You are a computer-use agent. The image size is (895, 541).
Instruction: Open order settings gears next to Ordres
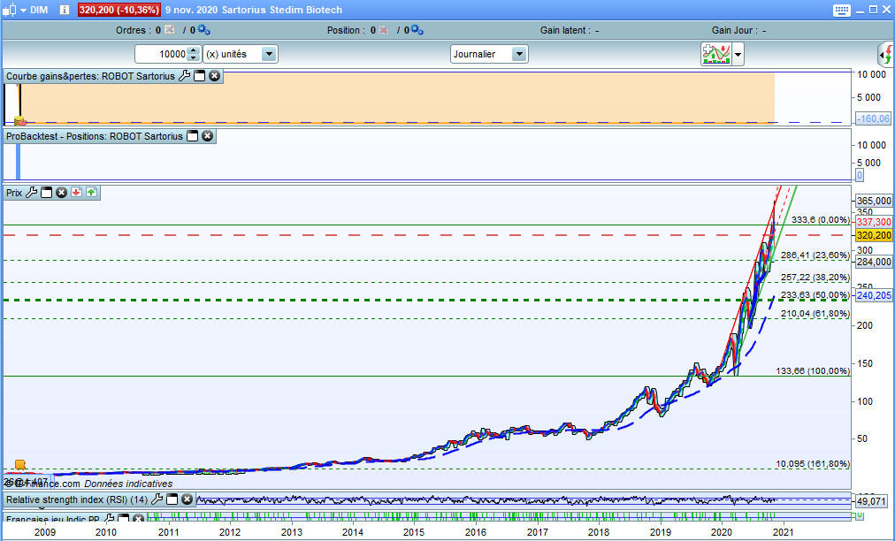pyautogui.click(x=203, y=30)
